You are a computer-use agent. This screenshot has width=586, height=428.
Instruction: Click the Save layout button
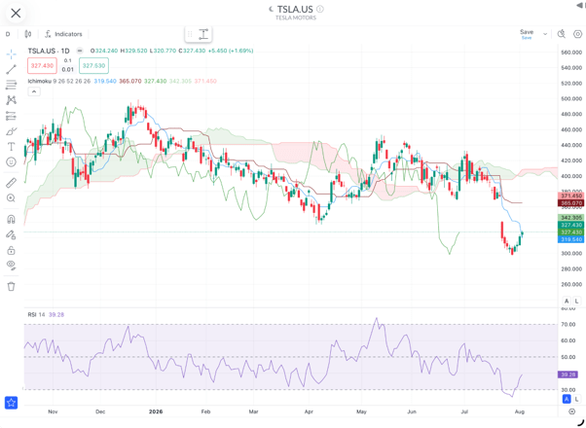[x=527, y=34]
